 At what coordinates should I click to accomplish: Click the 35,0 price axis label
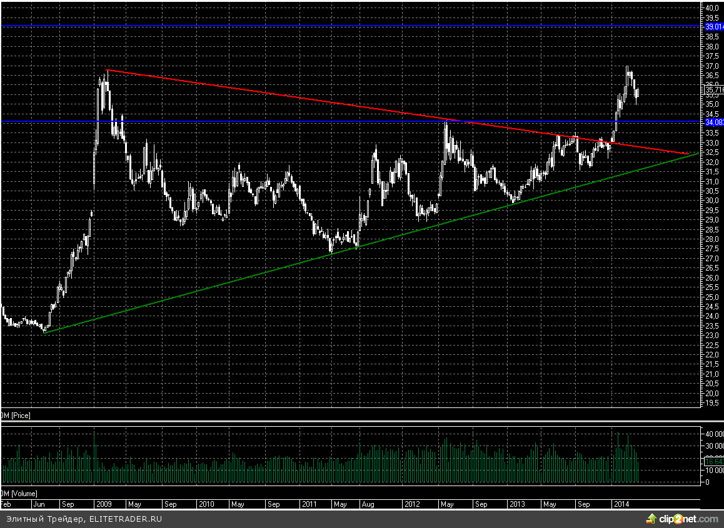point(713,104)
